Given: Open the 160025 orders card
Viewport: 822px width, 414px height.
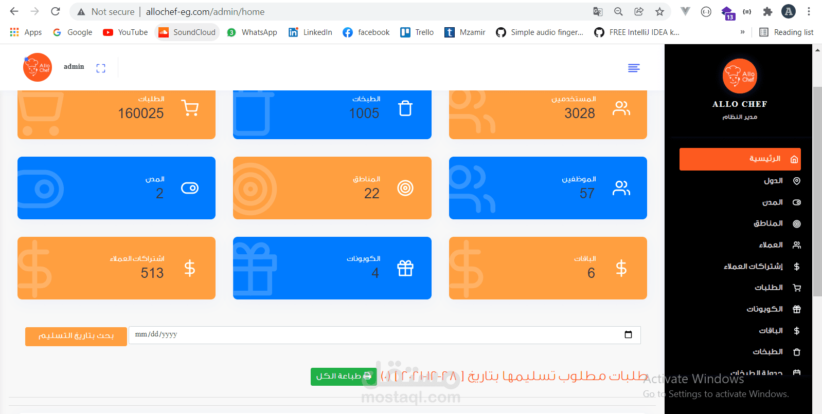Looking at the screenshot, I should pyautogui.click(x=116, y=115).
